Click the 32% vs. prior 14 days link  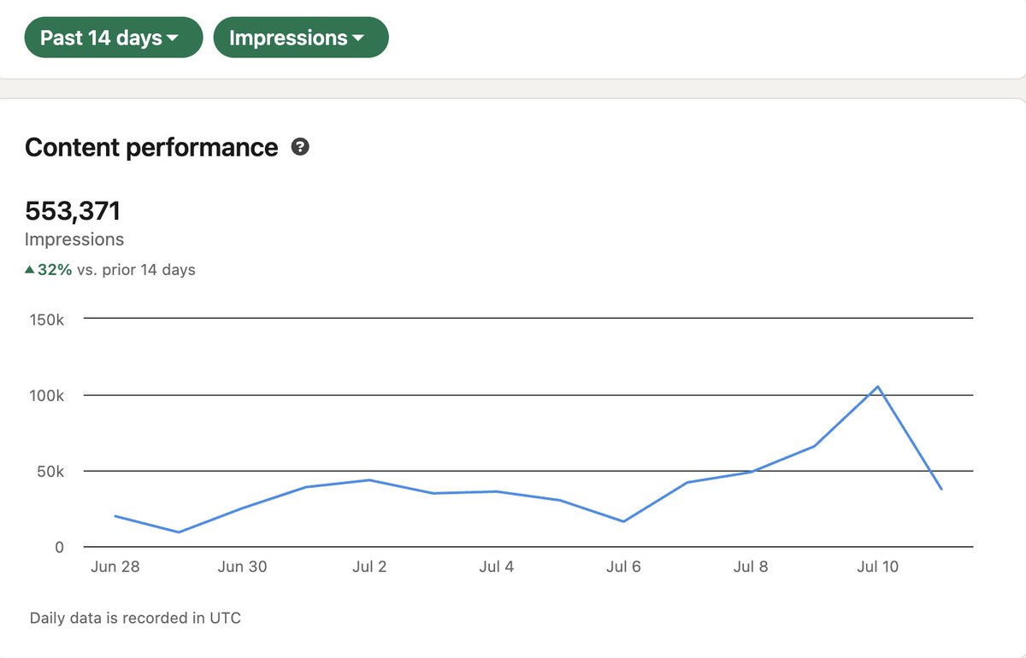click(x=111, y=269)
